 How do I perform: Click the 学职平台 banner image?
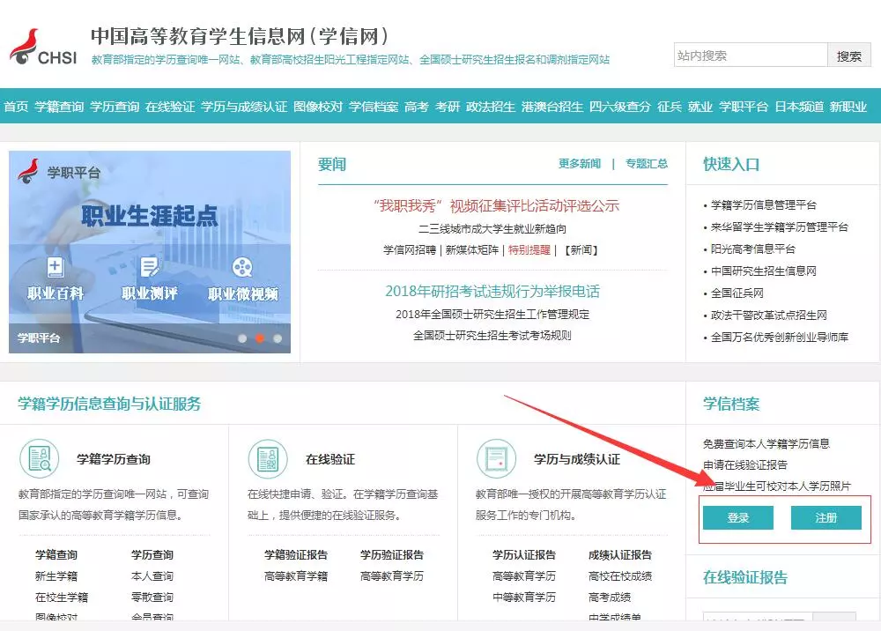point(150,252)
